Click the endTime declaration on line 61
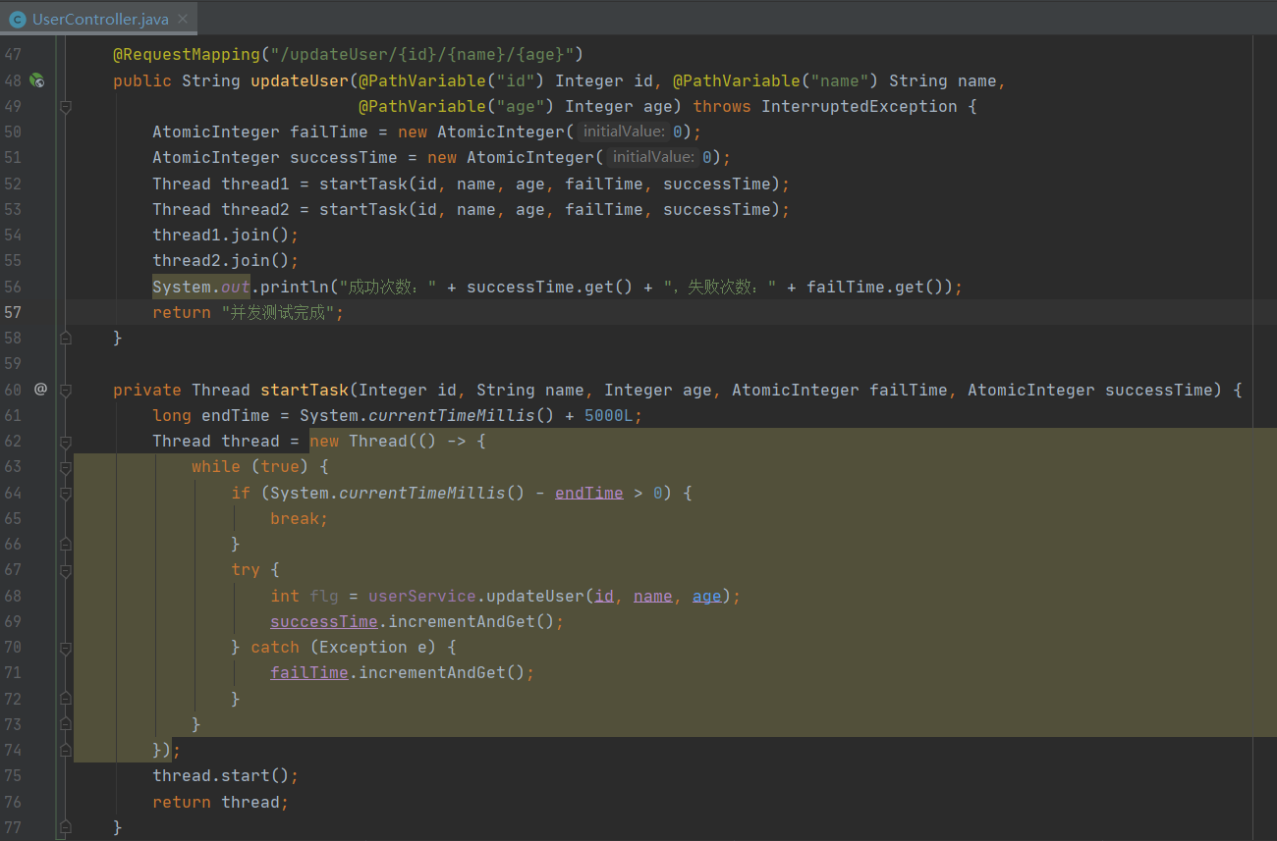 pyautogui.click(x=236, y=415)
